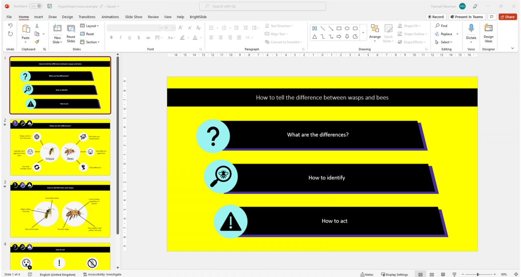
Task: Start Slide Show from the status bar
Action: coord(454,274)
